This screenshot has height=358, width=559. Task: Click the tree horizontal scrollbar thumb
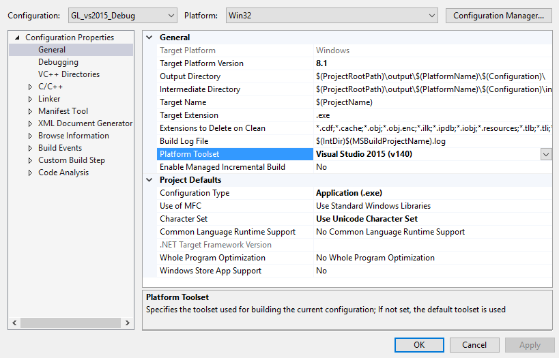click(70, 323)
